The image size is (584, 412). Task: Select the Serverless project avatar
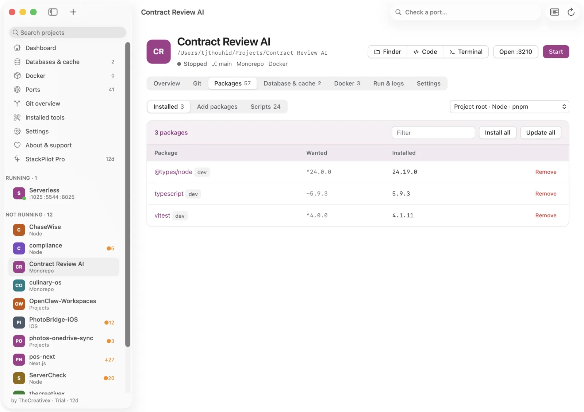coord(19,193)
